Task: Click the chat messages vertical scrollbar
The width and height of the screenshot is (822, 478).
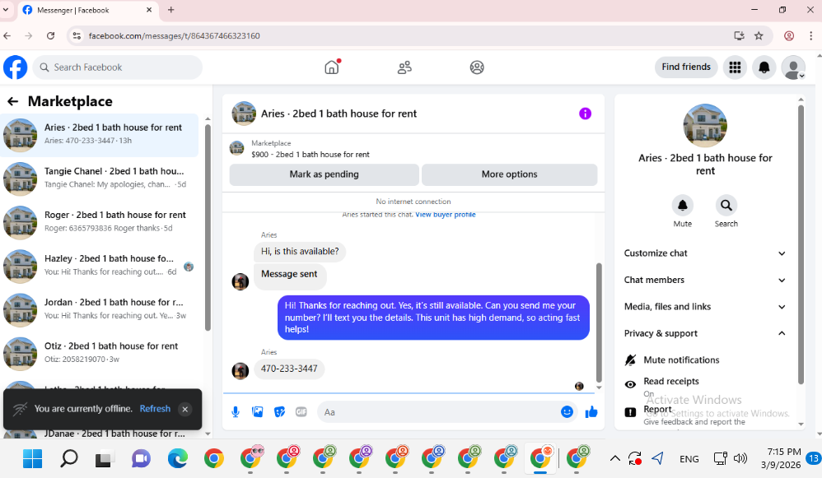Action: click(599, 322)
